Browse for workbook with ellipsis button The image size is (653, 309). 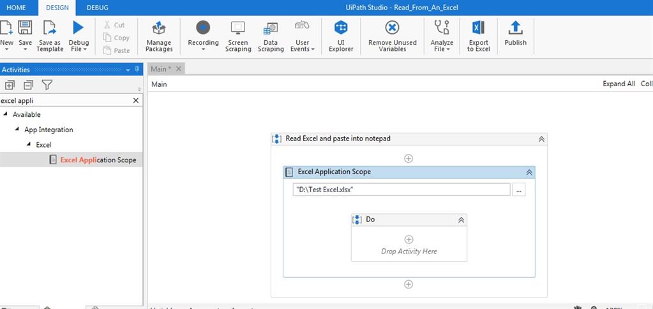click(518, 190)
